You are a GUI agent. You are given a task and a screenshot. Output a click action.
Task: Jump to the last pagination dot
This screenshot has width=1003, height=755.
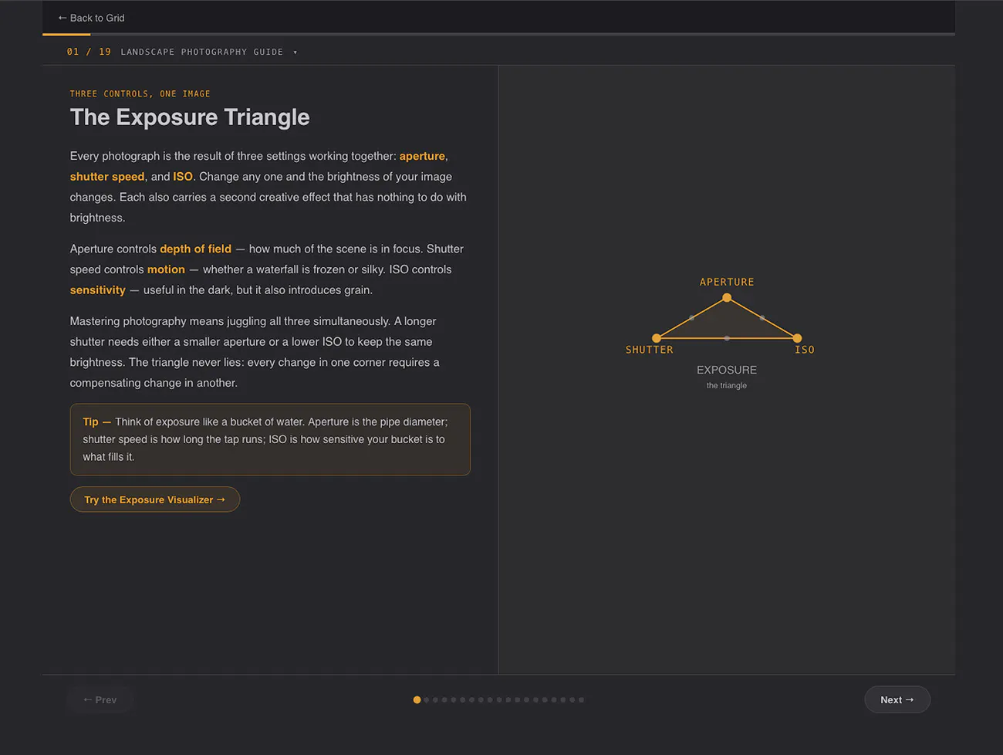(x=581, y=699)
